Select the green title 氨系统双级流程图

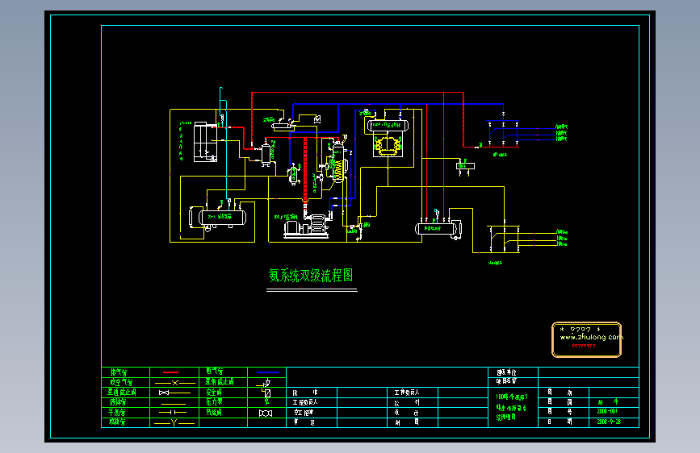pos(311,275)
